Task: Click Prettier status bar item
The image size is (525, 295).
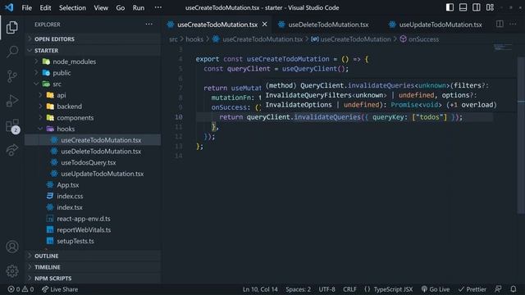Action: click(x=472, y=289)
